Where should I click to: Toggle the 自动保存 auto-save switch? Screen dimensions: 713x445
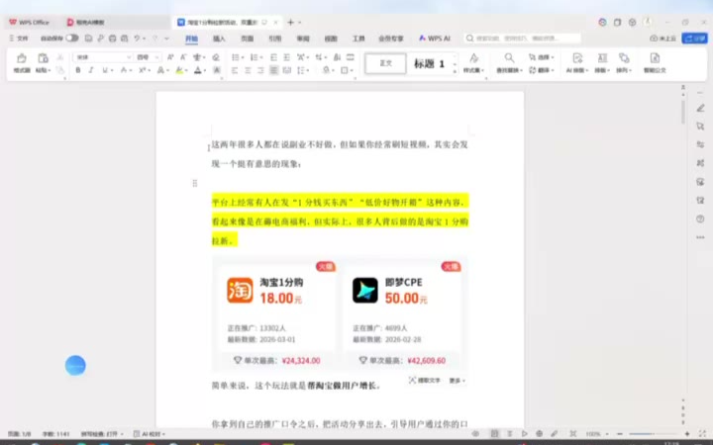(71, 38)
